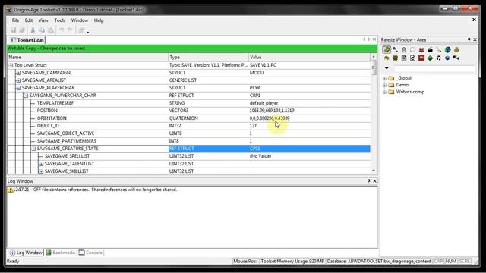Expand the SAVEGAME_CAMPAIGN node

[x=18, y=73]
